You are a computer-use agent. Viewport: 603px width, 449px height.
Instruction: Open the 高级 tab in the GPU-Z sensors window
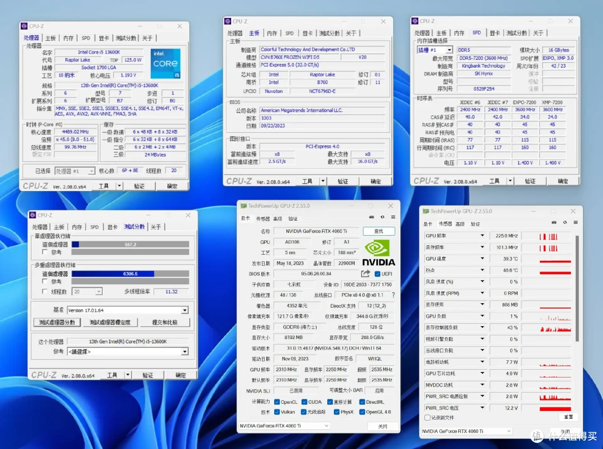[x=460, y=224]
